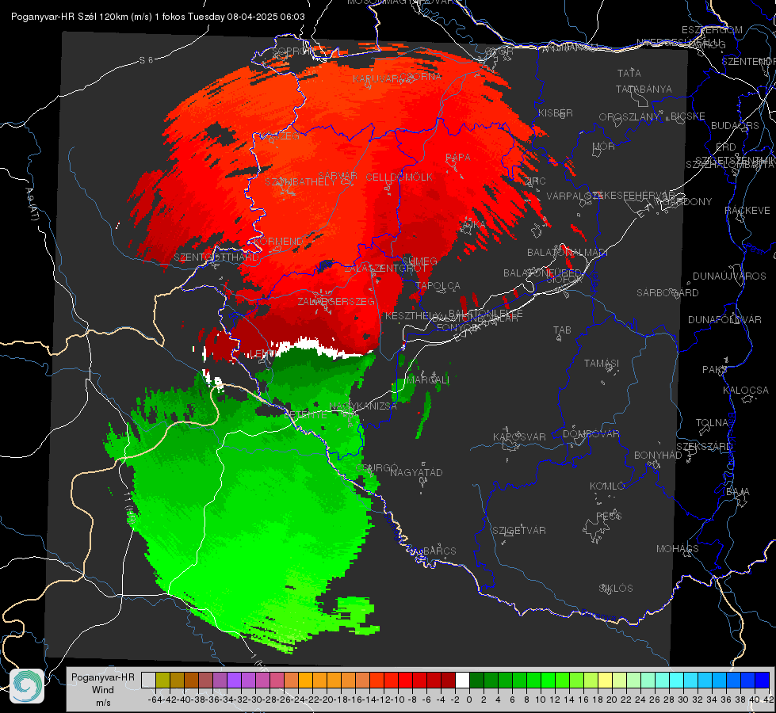776x713 pixels.
Task: Pick the purple swatch above -34
Action: (x=234, y=680)
